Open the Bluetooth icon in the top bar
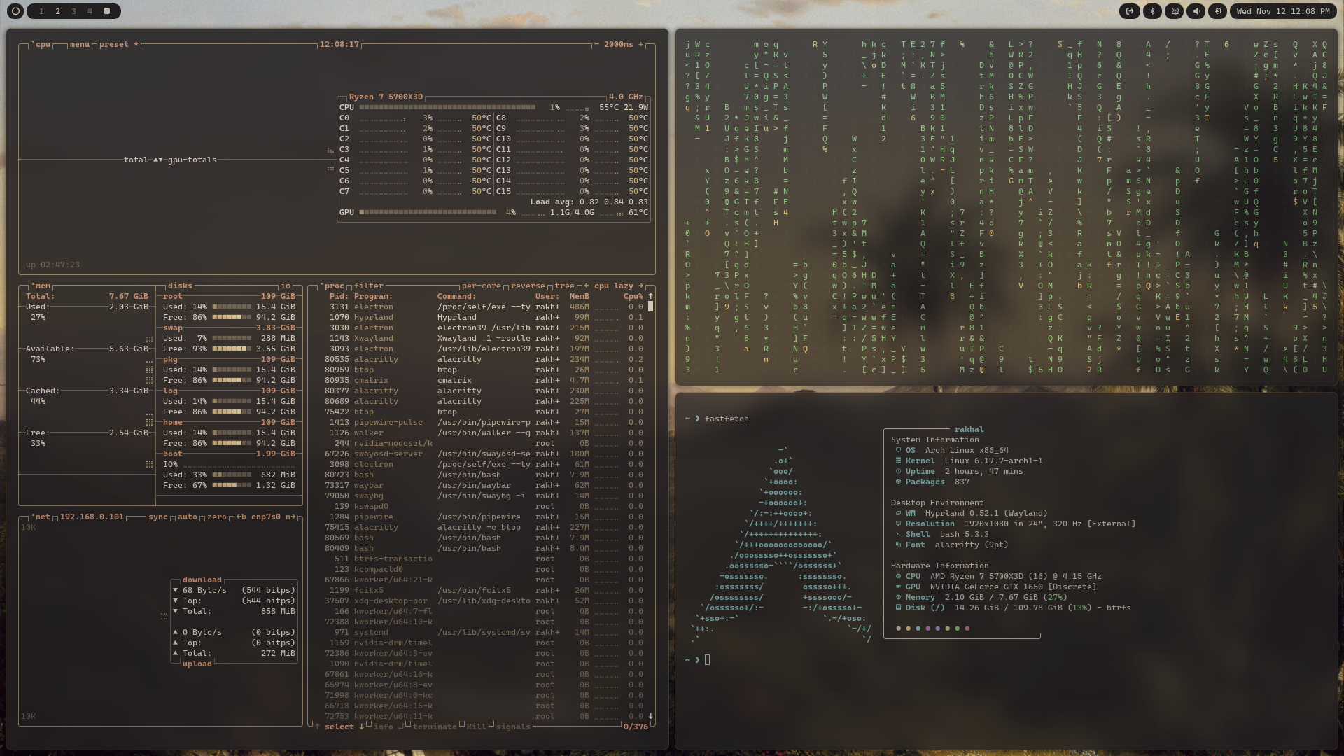1344x756 pixels. coord(1152,11)
